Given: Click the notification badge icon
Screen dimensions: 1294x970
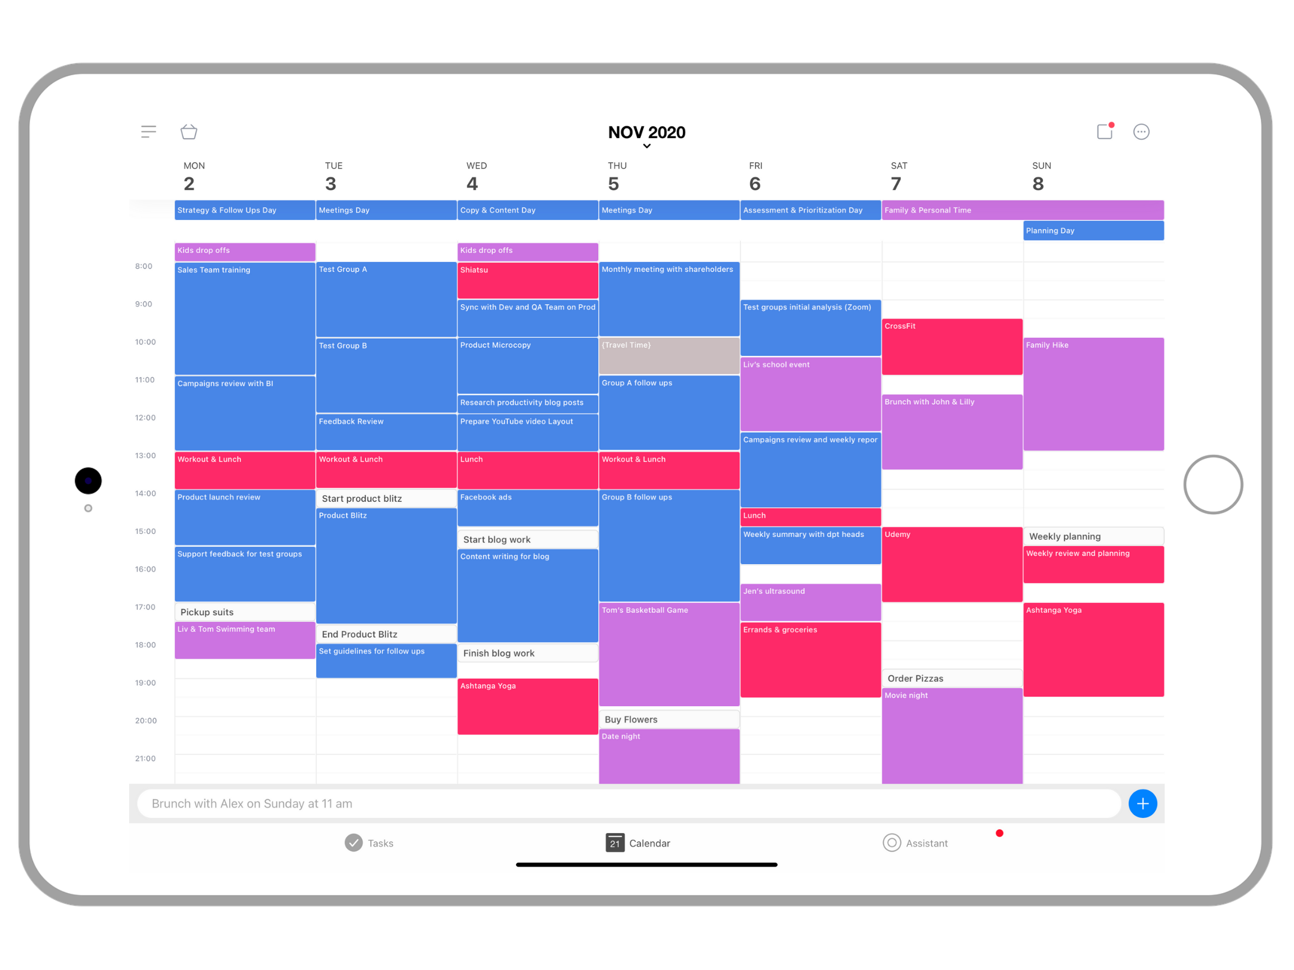Looking at the screenshot, I should coord(1104,130).
